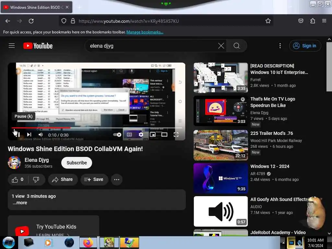Subscribe to Elena Djyg

(x=77, y=163)
